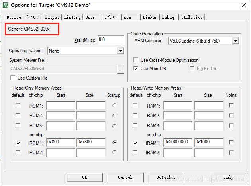Edit IROM1 Start address 0x800

(x=61, y=142)
